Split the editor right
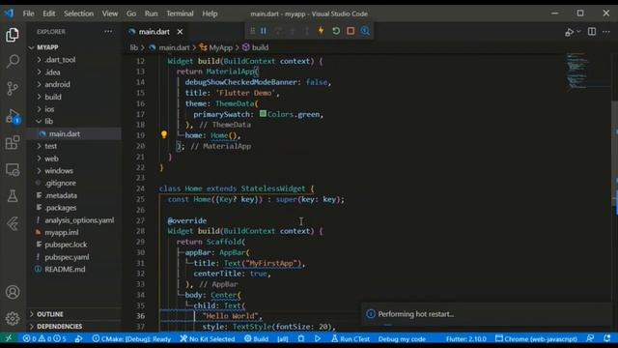The height and width of the screenshot is (348, 618). (592, 32)
